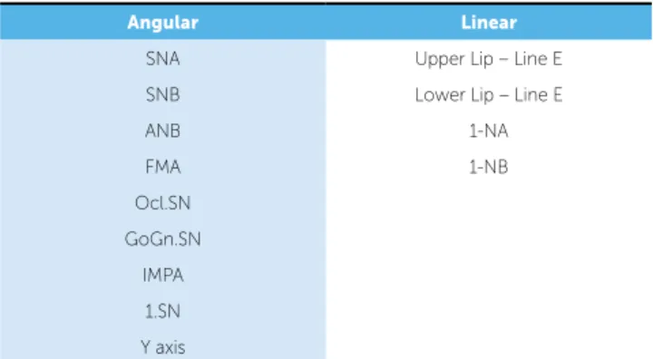The height and width of the screenshot is (359, 653).
Task: Select the SNA cell
Action: 163,59
